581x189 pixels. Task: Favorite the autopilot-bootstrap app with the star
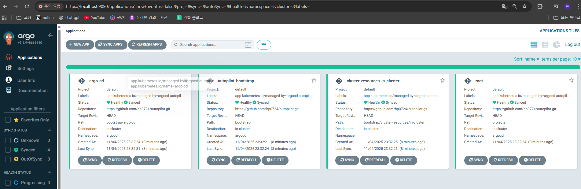tap(314, 80)
